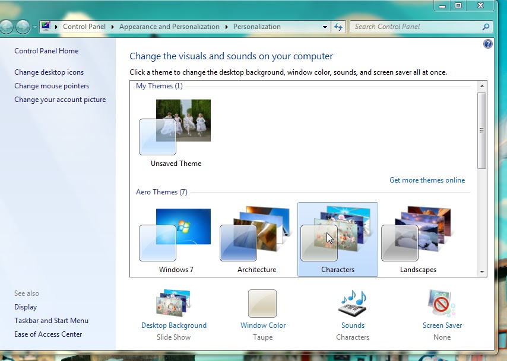Open Control Panel Home link
This screenshot has width=507, height=361.
click(x=46, y=51)
